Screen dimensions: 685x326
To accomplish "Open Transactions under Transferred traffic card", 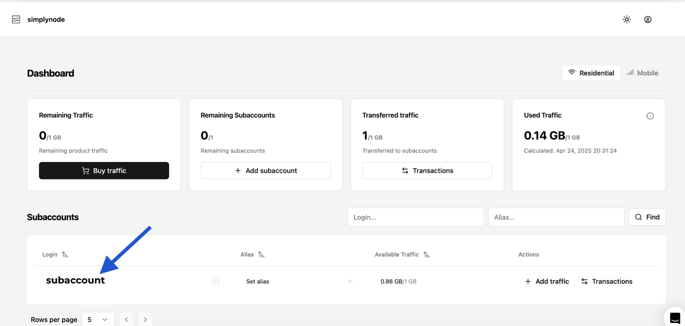I will click(427, 171).
